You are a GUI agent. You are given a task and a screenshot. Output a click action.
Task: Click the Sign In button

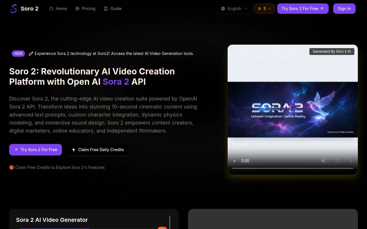[344, 9]
